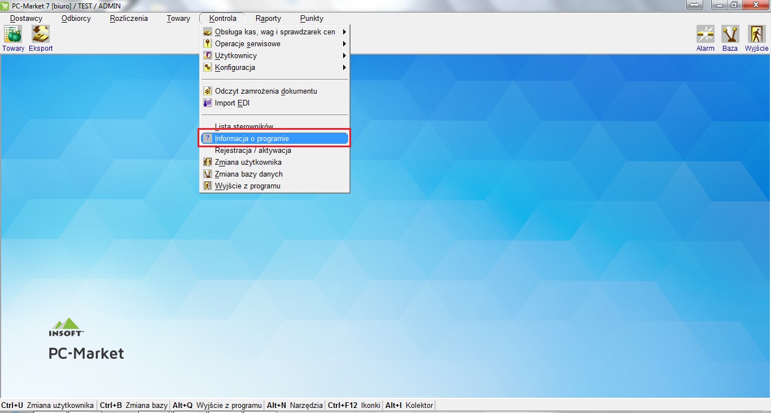Expand the Obsługa kas submenu arrow
The width and height of the screenshot is (771, 413).
[344, 32]
